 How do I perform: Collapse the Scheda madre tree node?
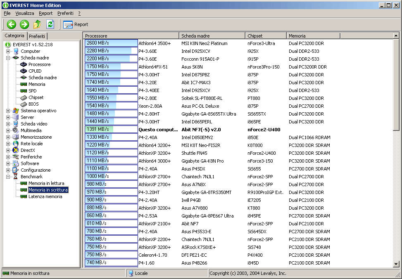(8, 58)
